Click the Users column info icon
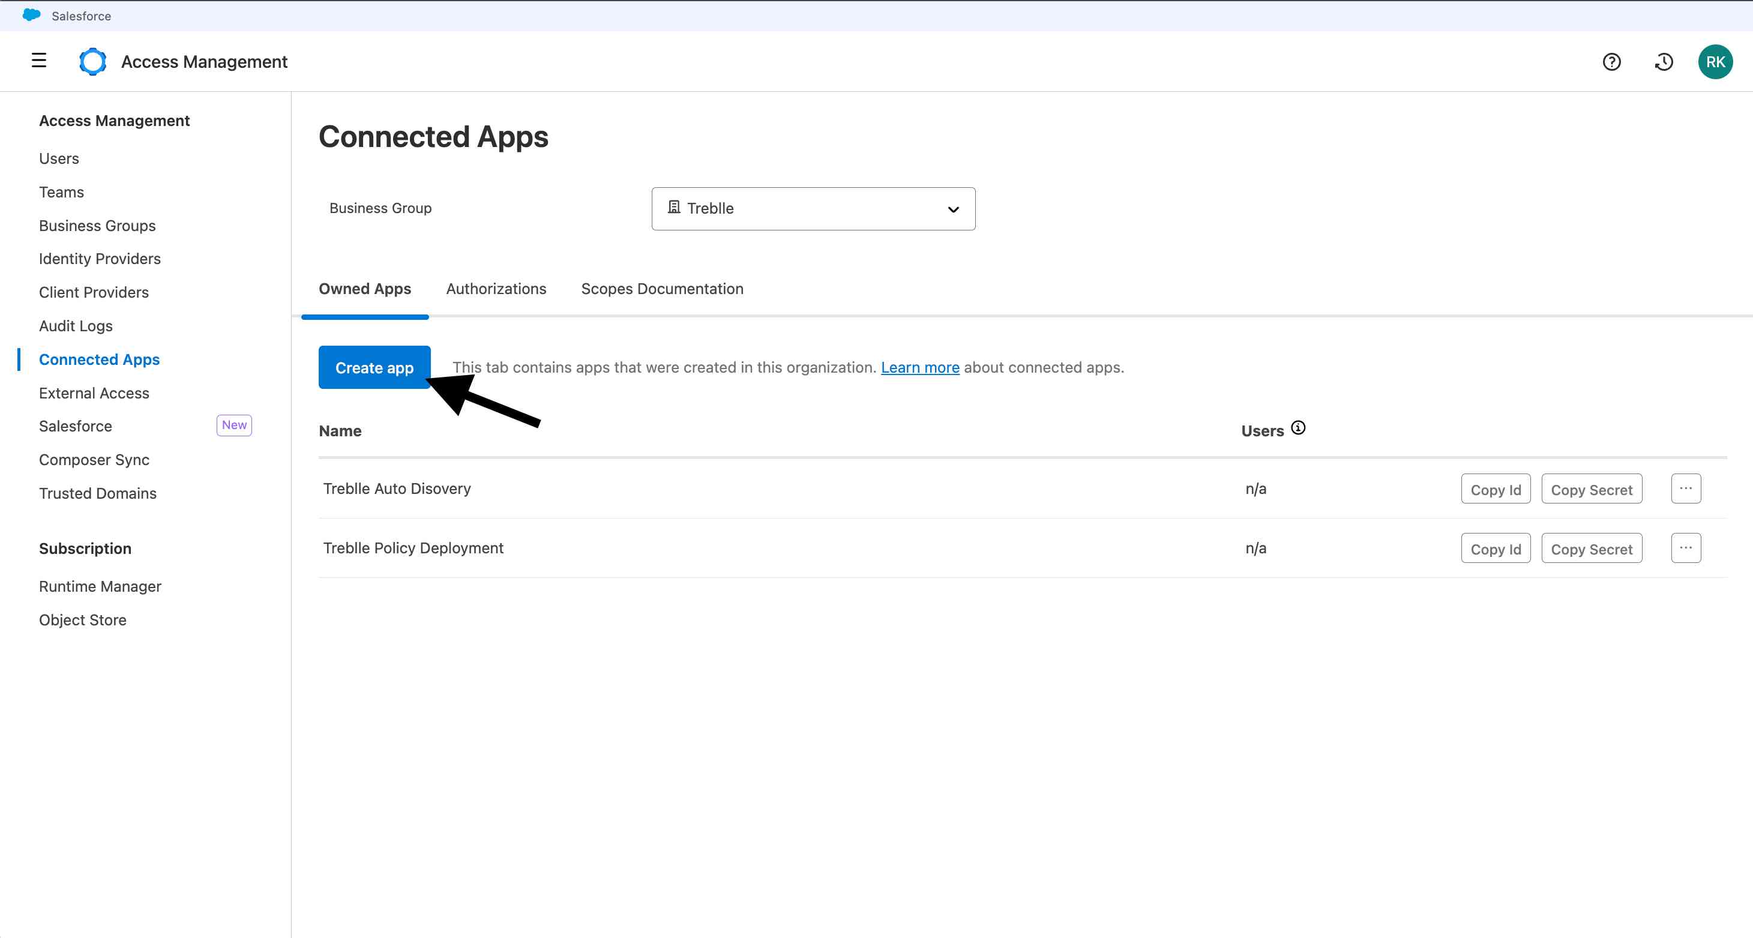The height and width of the screenshot is (938, 1753). pos(1297,428)
